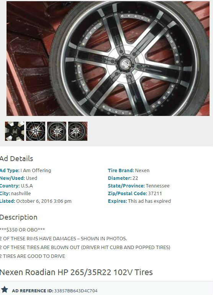Screen dimensions: 213x295
Task: Click the ad reference ID code
Action: pyautogui.click(x=76, y=291)
